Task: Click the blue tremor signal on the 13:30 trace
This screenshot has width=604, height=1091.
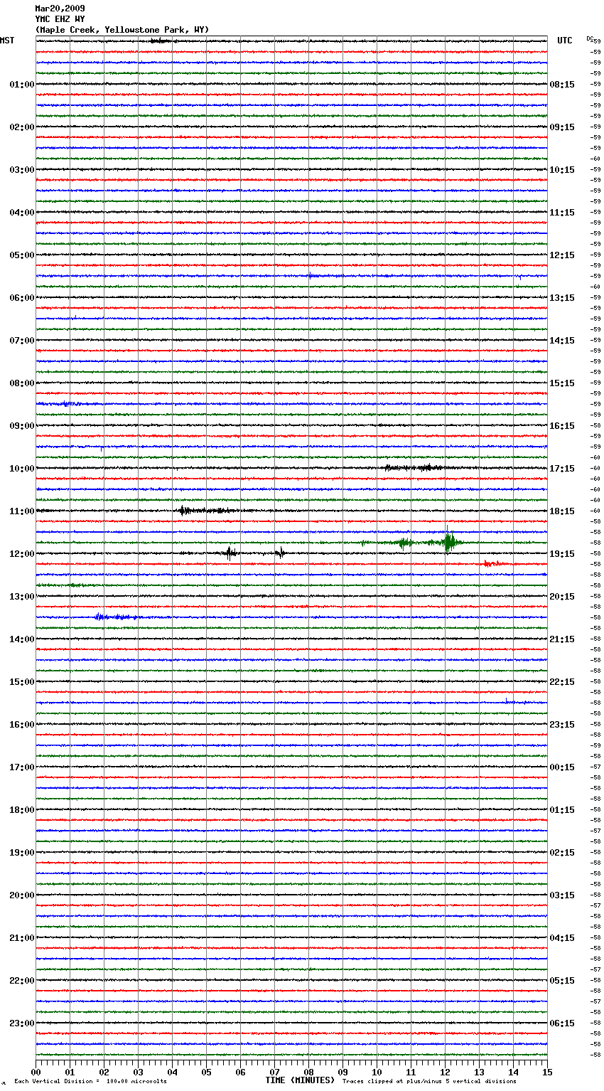Action: click(116, 617)
